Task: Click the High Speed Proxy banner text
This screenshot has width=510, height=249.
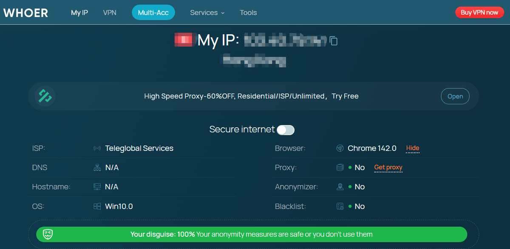Action: click(251, 96)
